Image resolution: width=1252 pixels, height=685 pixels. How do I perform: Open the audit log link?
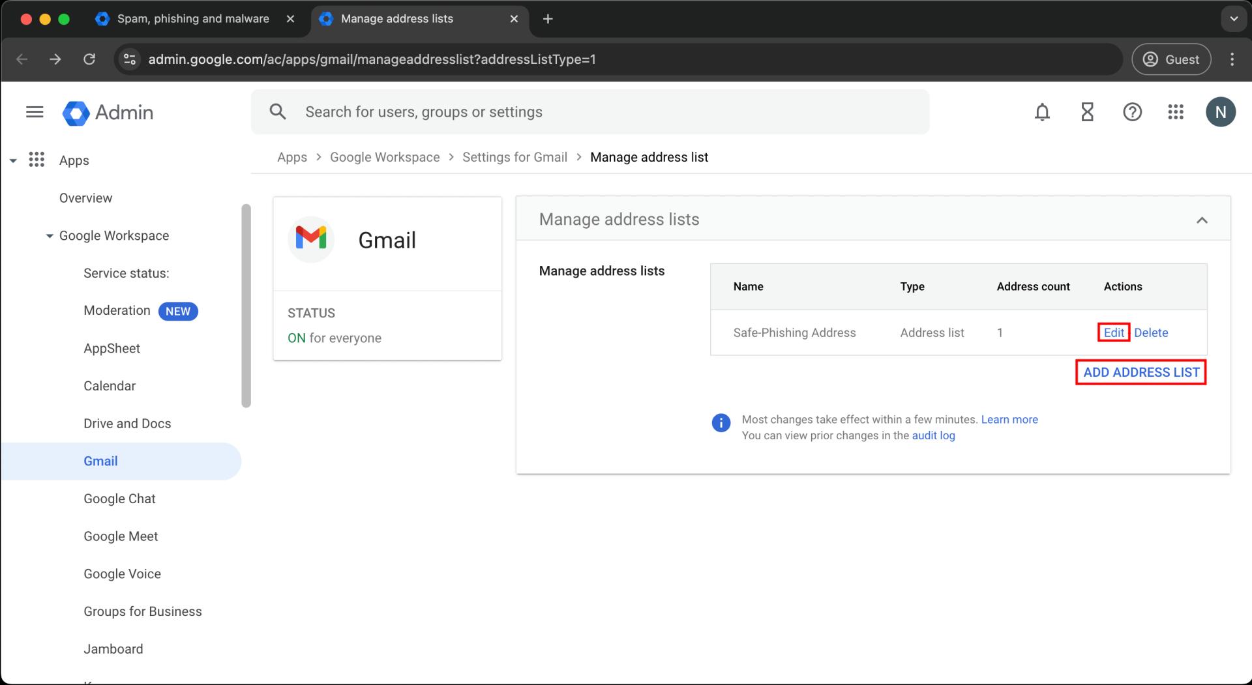point(933,435)
